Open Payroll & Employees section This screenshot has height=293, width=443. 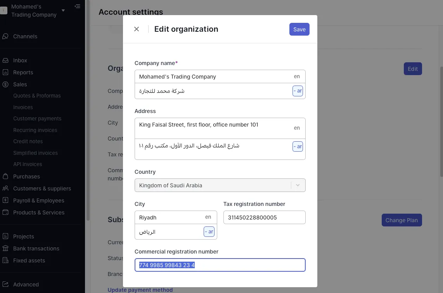click(38, 200)
